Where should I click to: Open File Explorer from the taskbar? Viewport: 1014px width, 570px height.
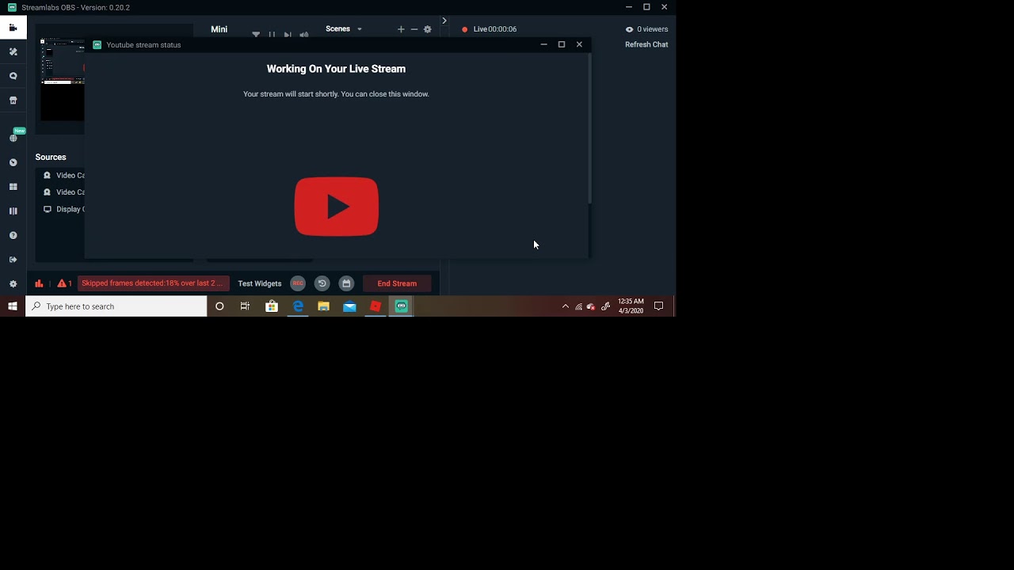click(x=323, y=306)
